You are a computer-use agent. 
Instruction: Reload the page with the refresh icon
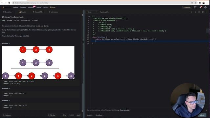(x=9, y=3)
